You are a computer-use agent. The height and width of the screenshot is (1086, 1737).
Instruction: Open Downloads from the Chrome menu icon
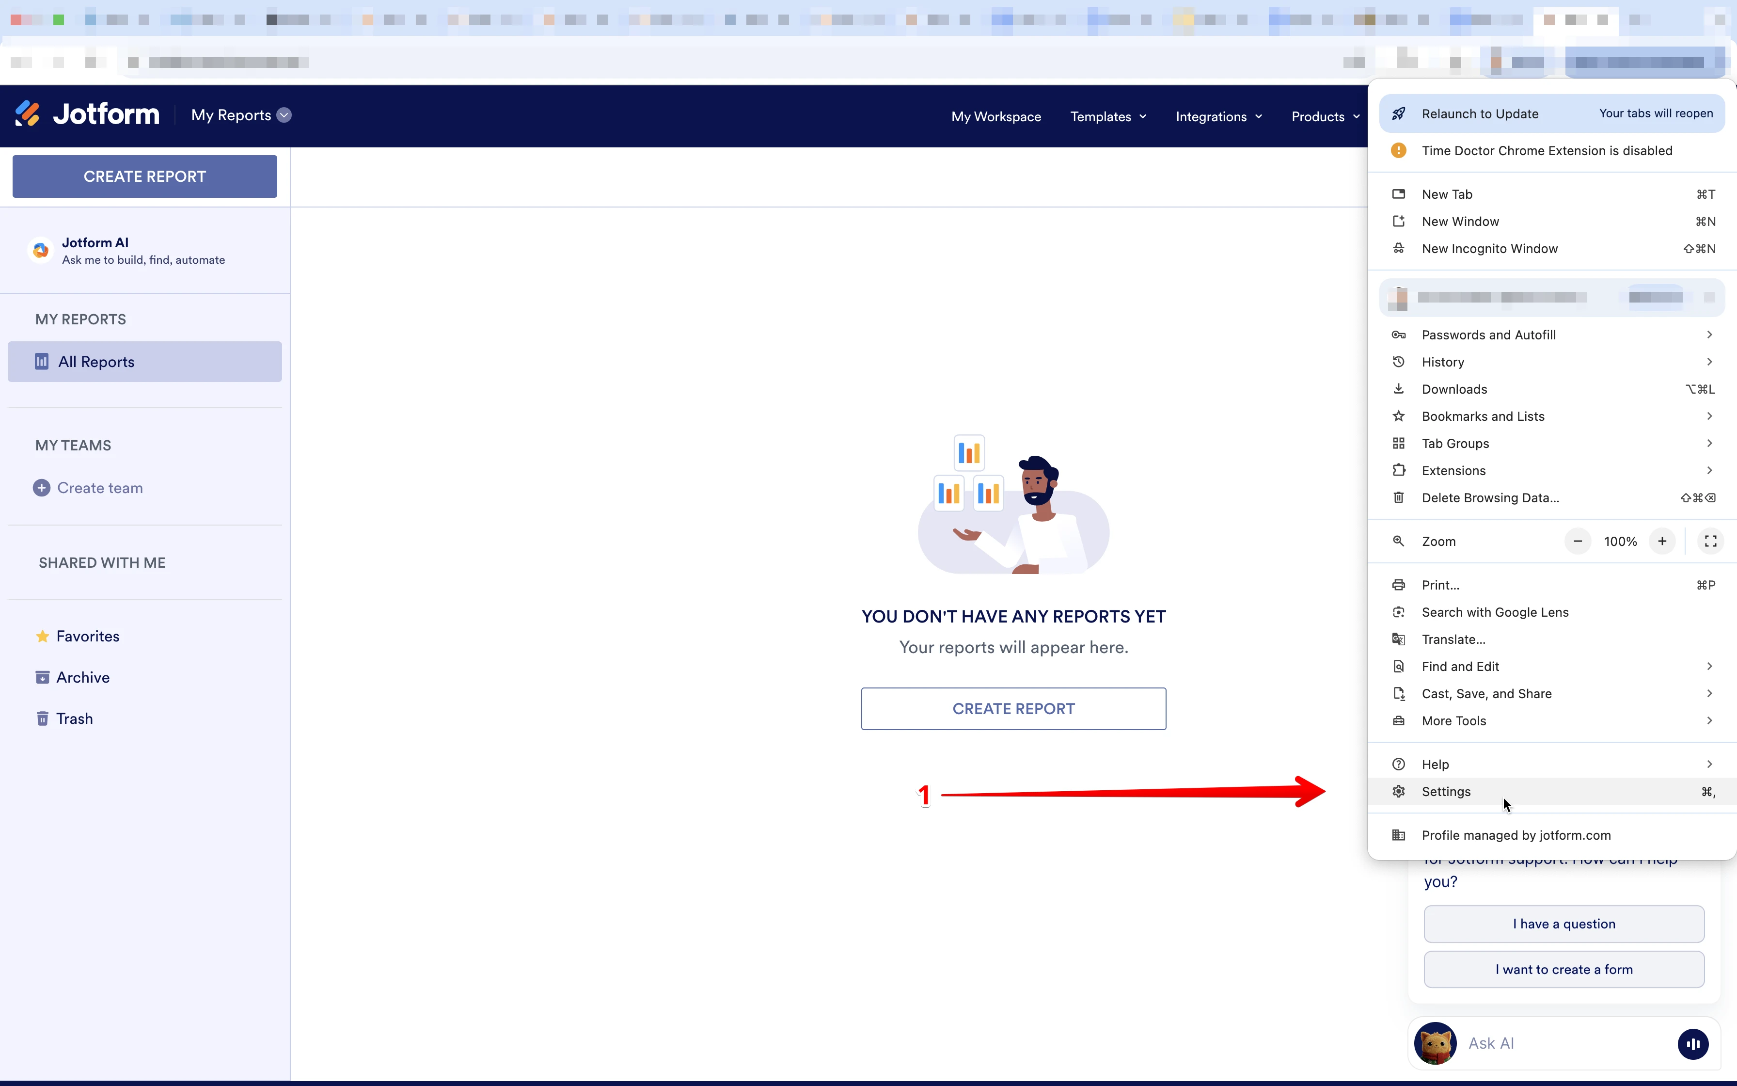coord(1399,388)
